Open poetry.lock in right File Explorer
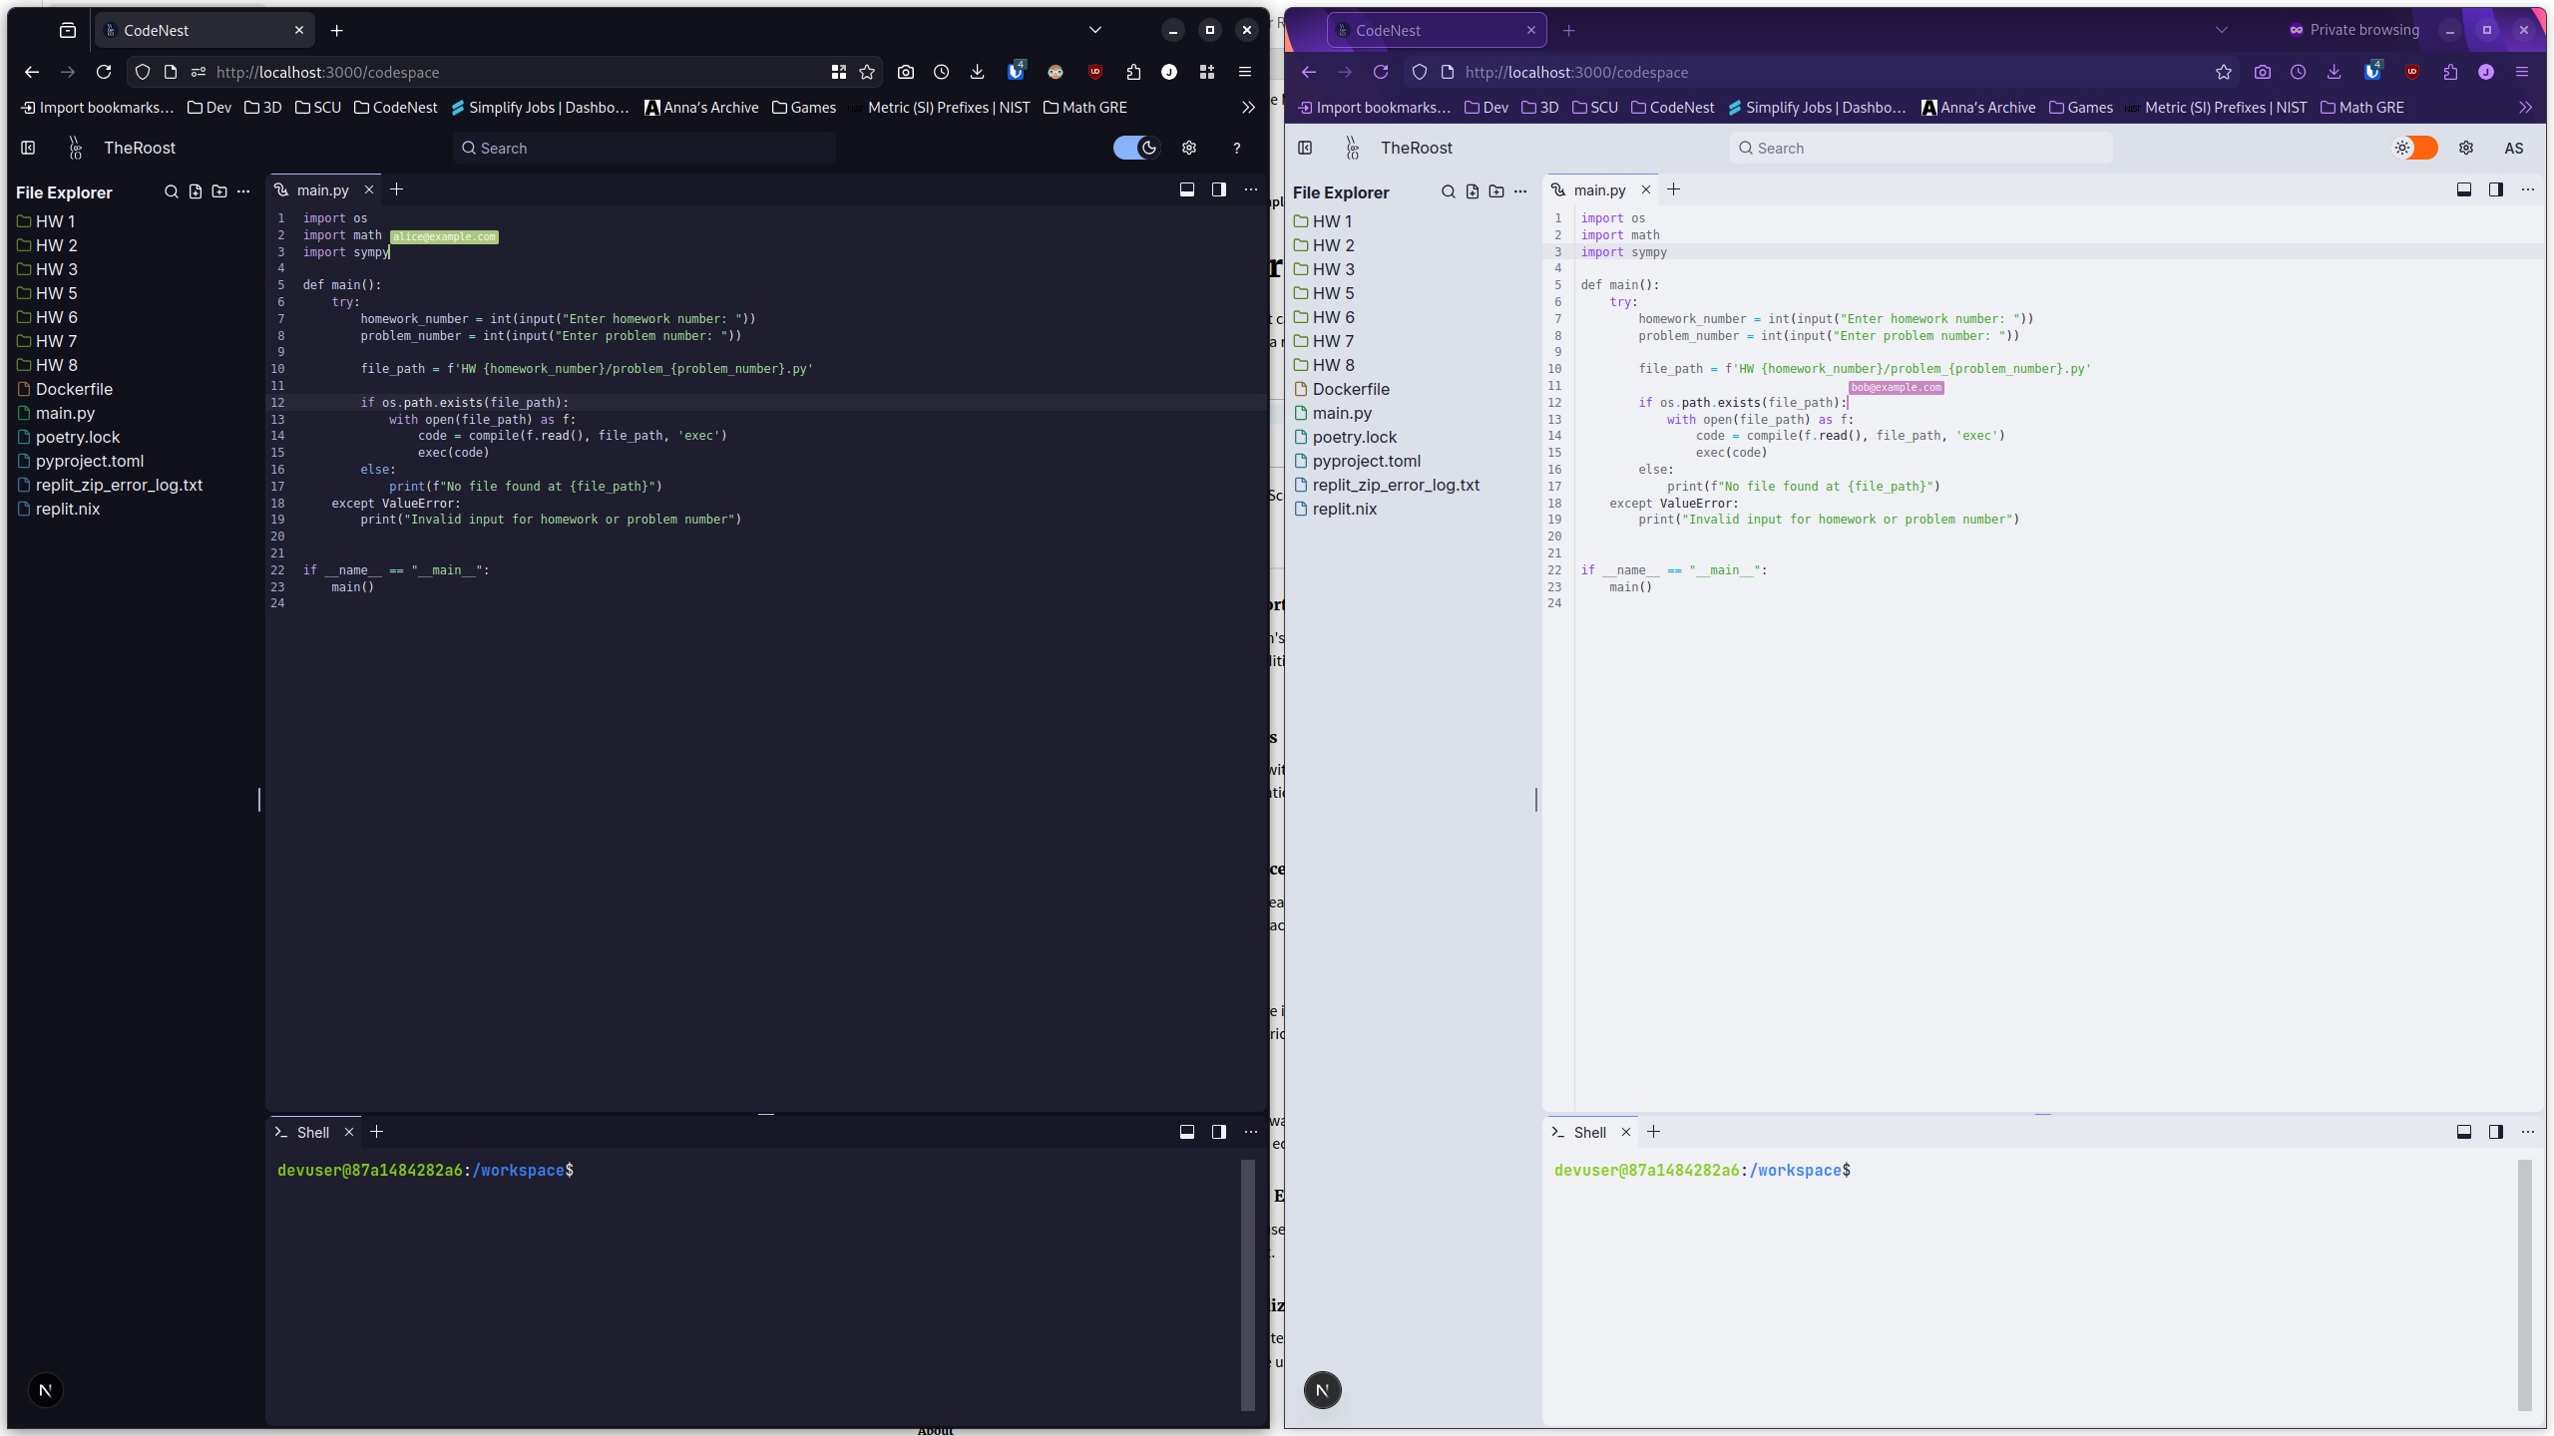The width and height of the screenshot is (2554, 1436). (x=1345, y=437)
